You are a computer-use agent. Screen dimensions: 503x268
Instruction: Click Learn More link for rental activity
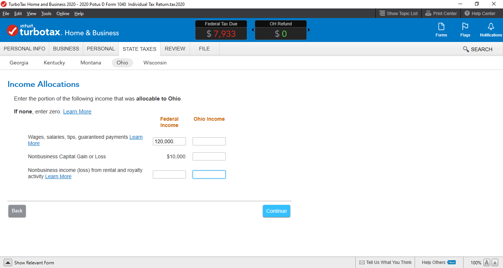tap(58, 176)
